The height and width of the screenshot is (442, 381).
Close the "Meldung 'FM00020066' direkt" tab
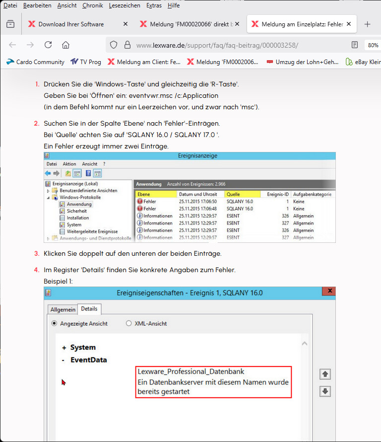point(237,24)
